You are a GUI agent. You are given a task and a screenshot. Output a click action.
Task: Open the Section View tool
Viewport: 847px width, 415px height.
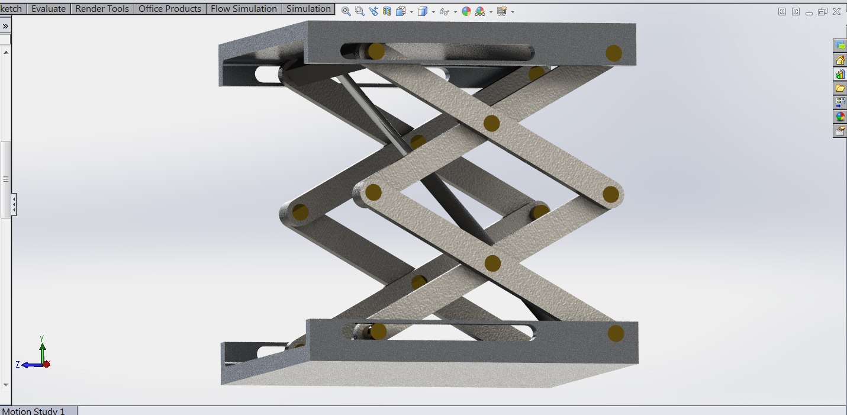tap(388, 10)
